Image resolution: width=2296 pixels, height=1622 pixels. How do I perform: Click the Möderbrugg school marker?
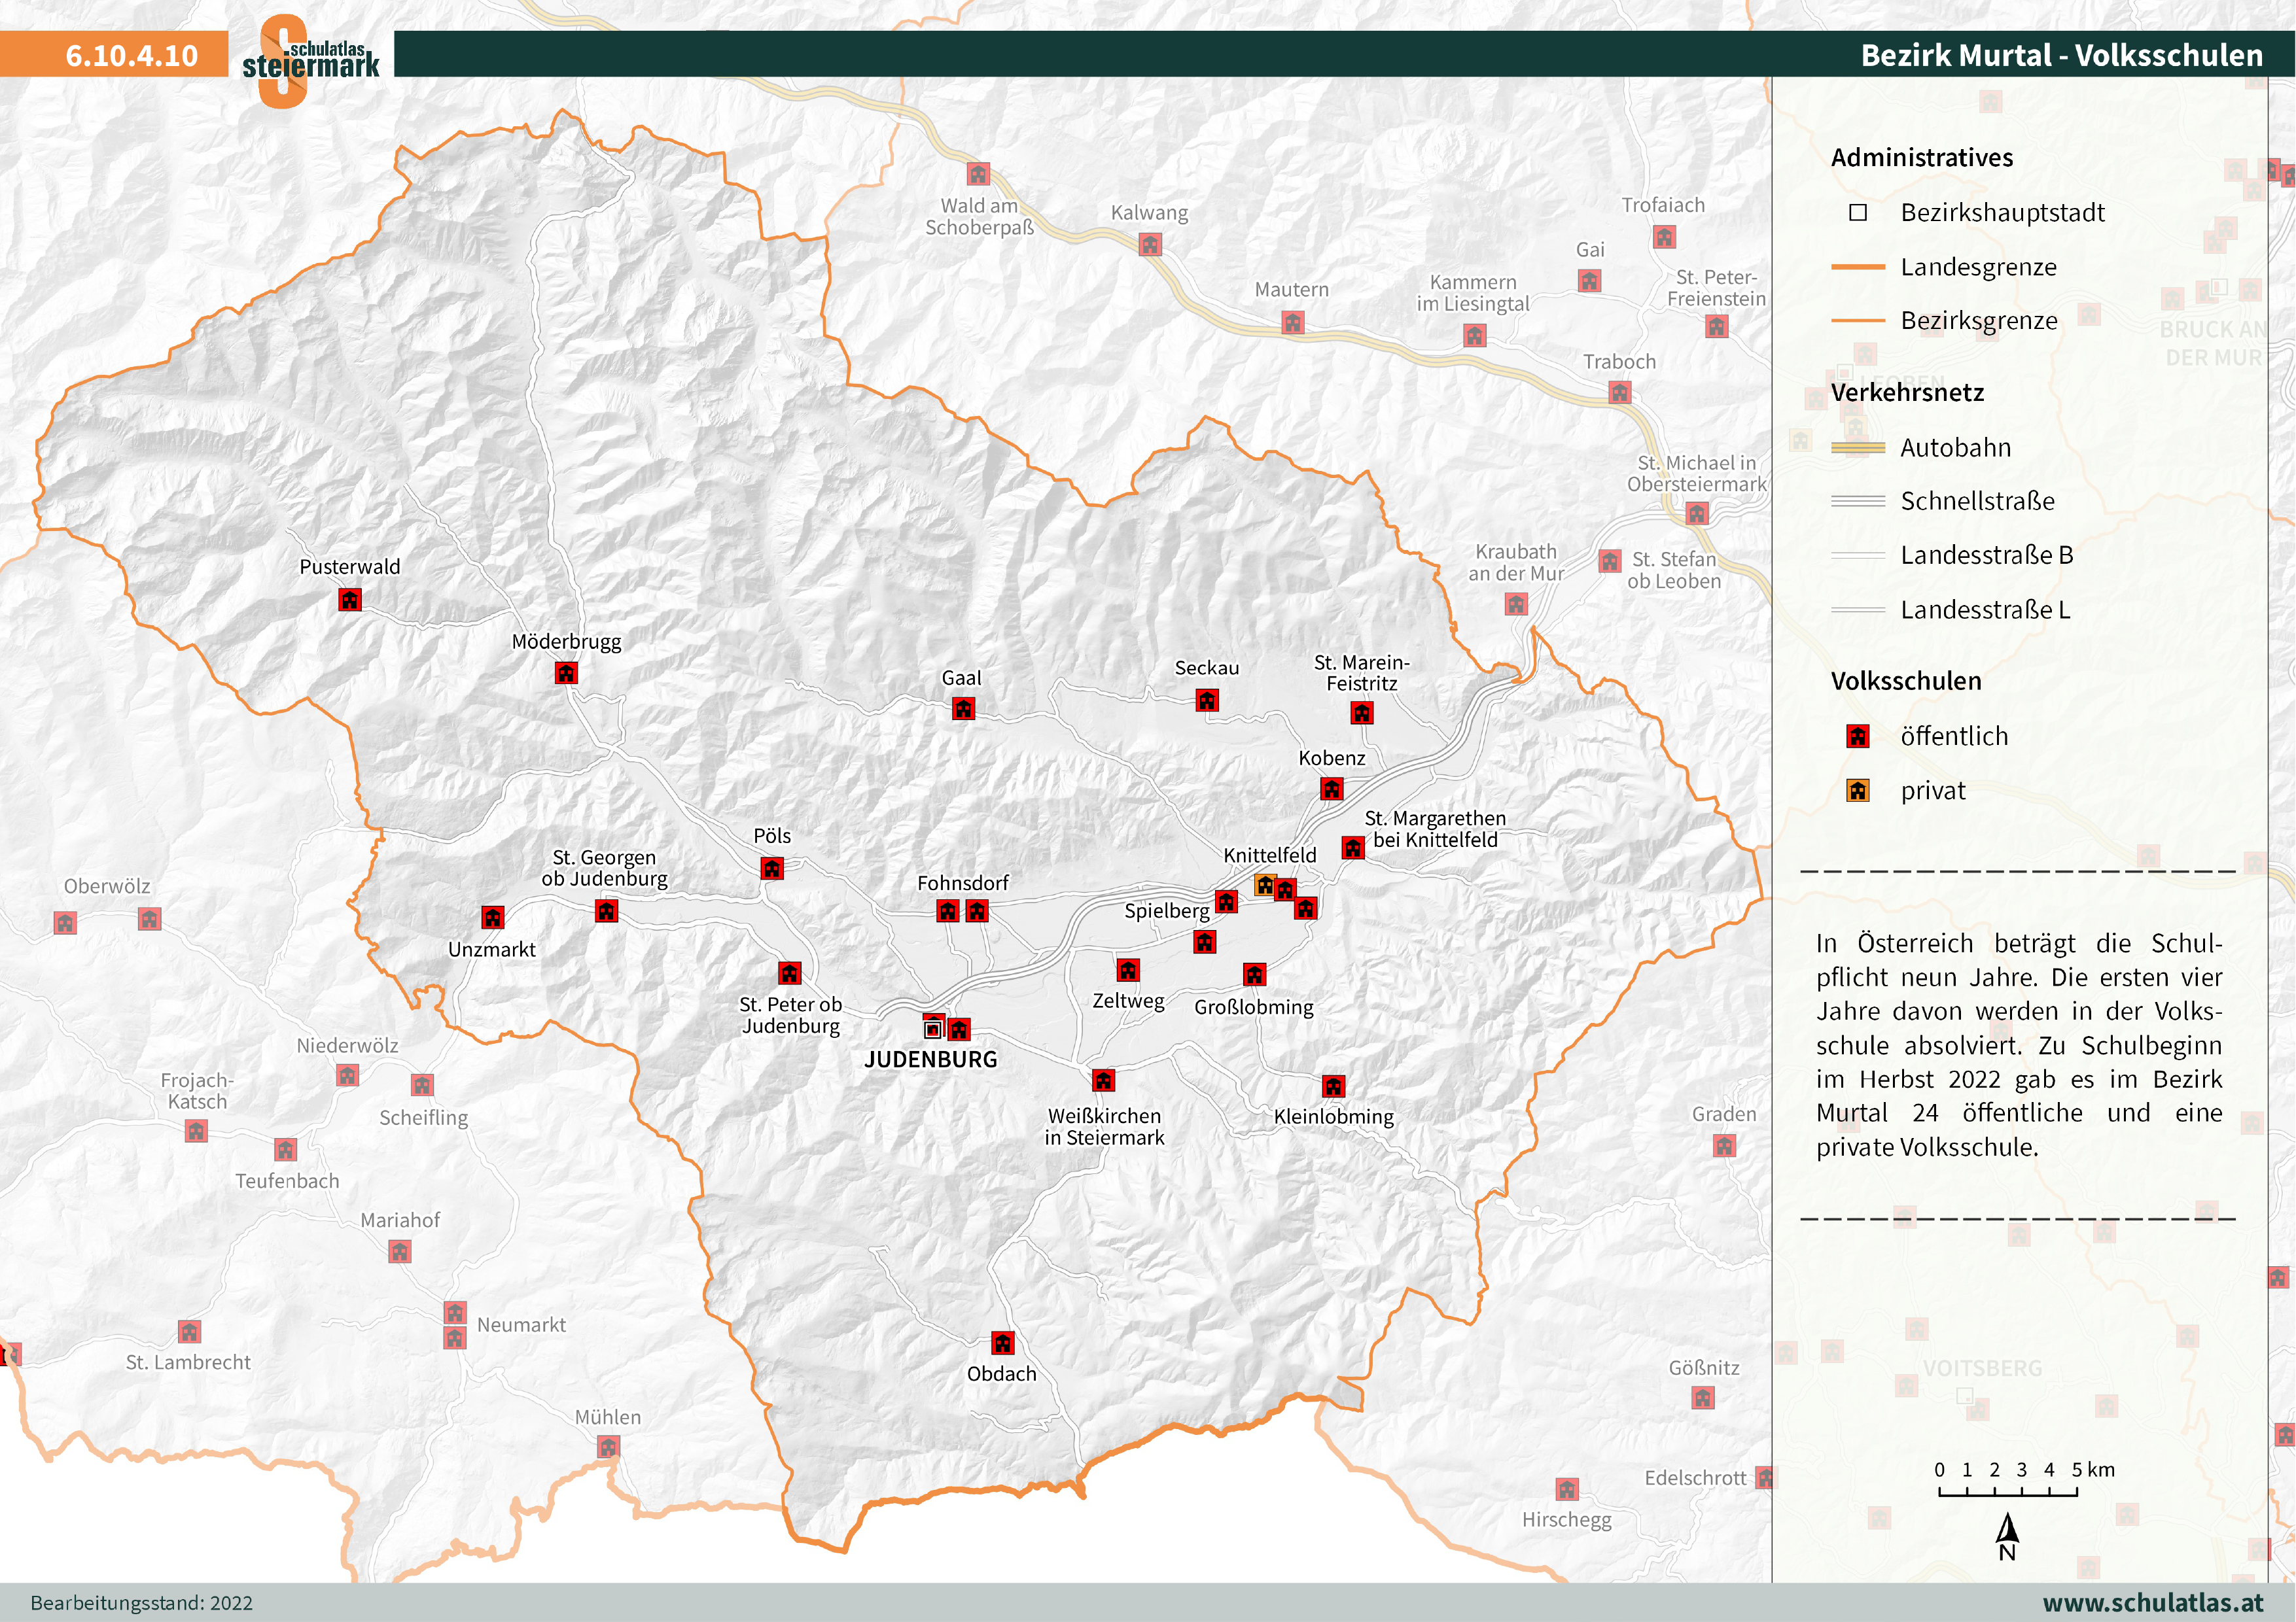(566, 674)
